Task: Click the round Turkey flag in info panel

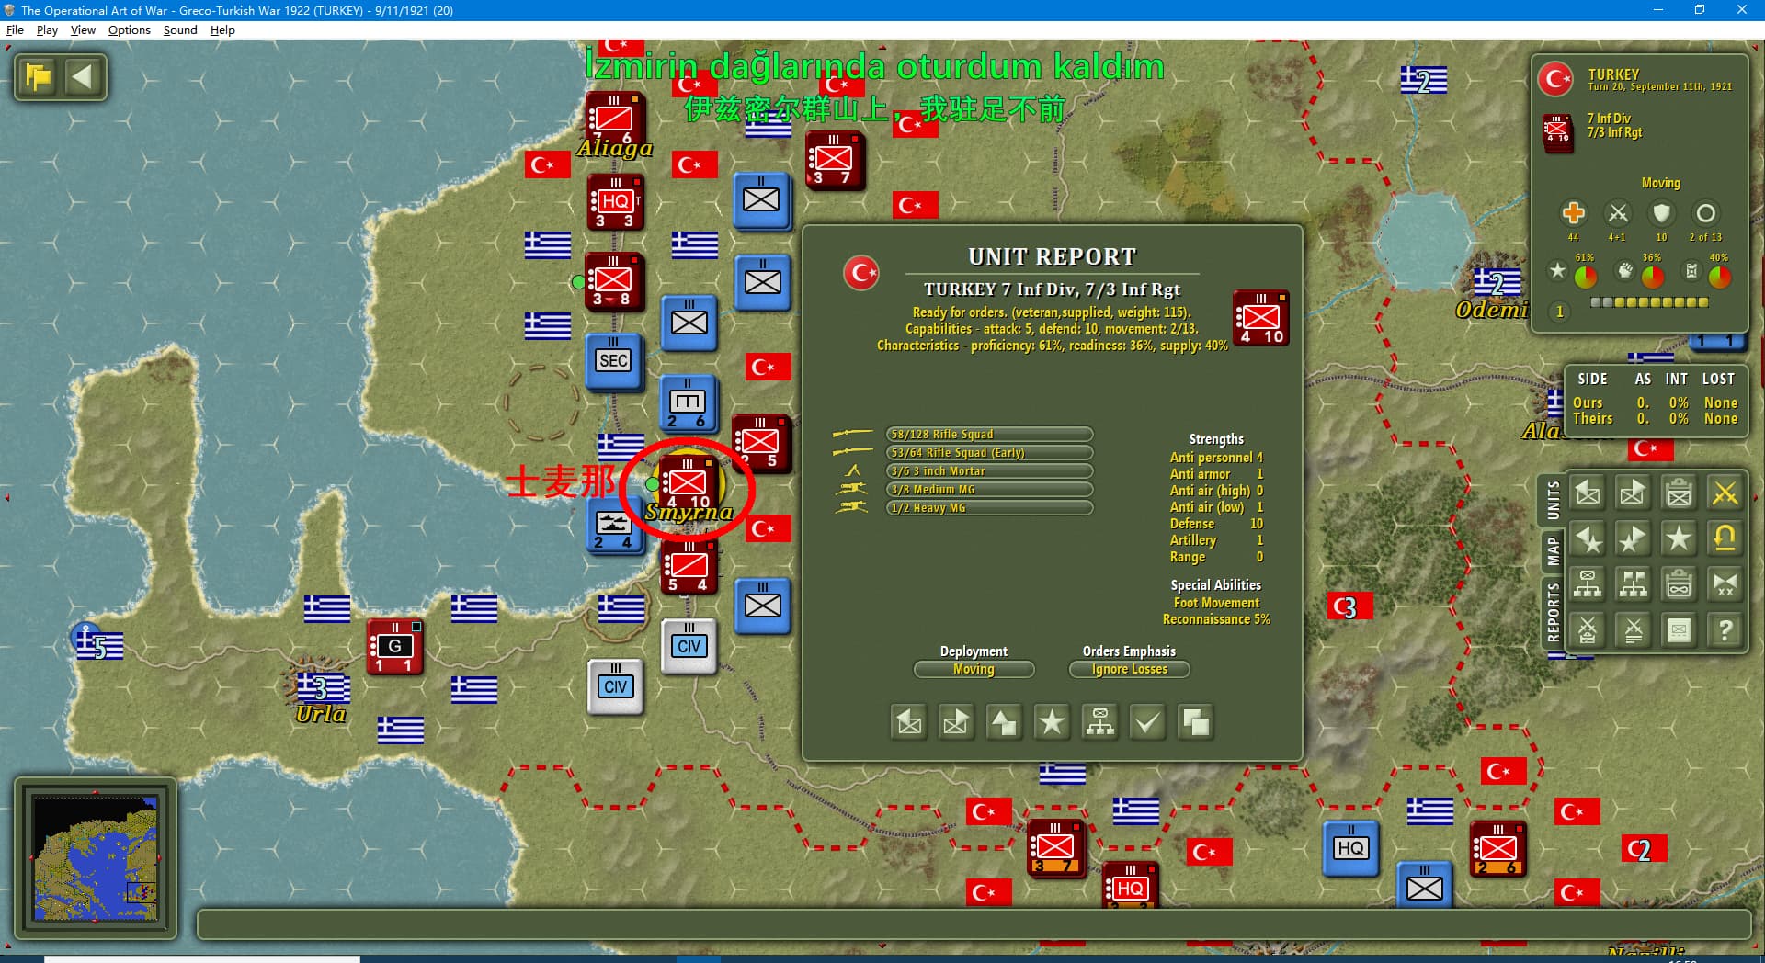Action: (1555, 80)
